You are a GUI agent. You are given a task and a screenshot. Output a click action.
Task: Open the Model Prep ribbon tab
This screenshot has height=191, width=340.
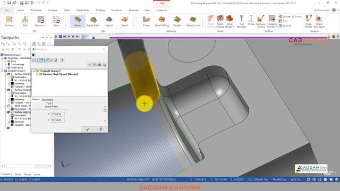click(83, 10)
